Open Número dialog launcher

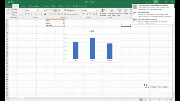[97, 18]
